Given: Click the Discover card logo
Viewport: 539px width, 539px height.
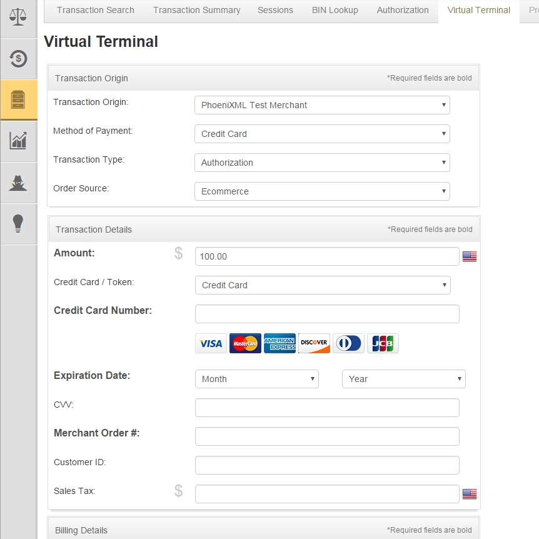Looking at the screenshot, I should point(314,343).
